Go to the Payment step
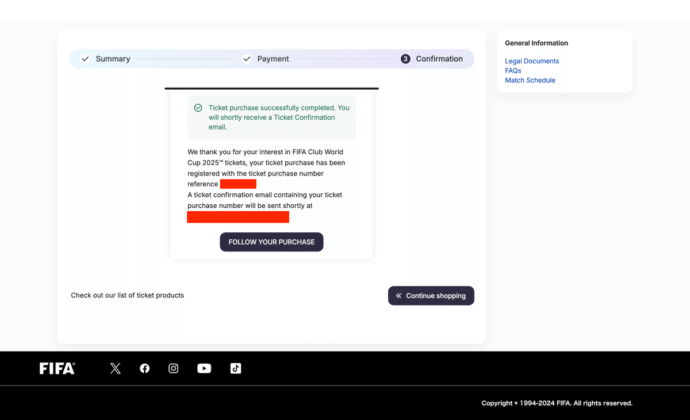 [273, 59]
